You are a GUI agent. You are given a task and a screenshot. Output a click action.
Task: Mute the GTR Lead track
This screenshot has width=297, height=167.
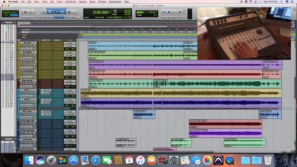point(34,142)
